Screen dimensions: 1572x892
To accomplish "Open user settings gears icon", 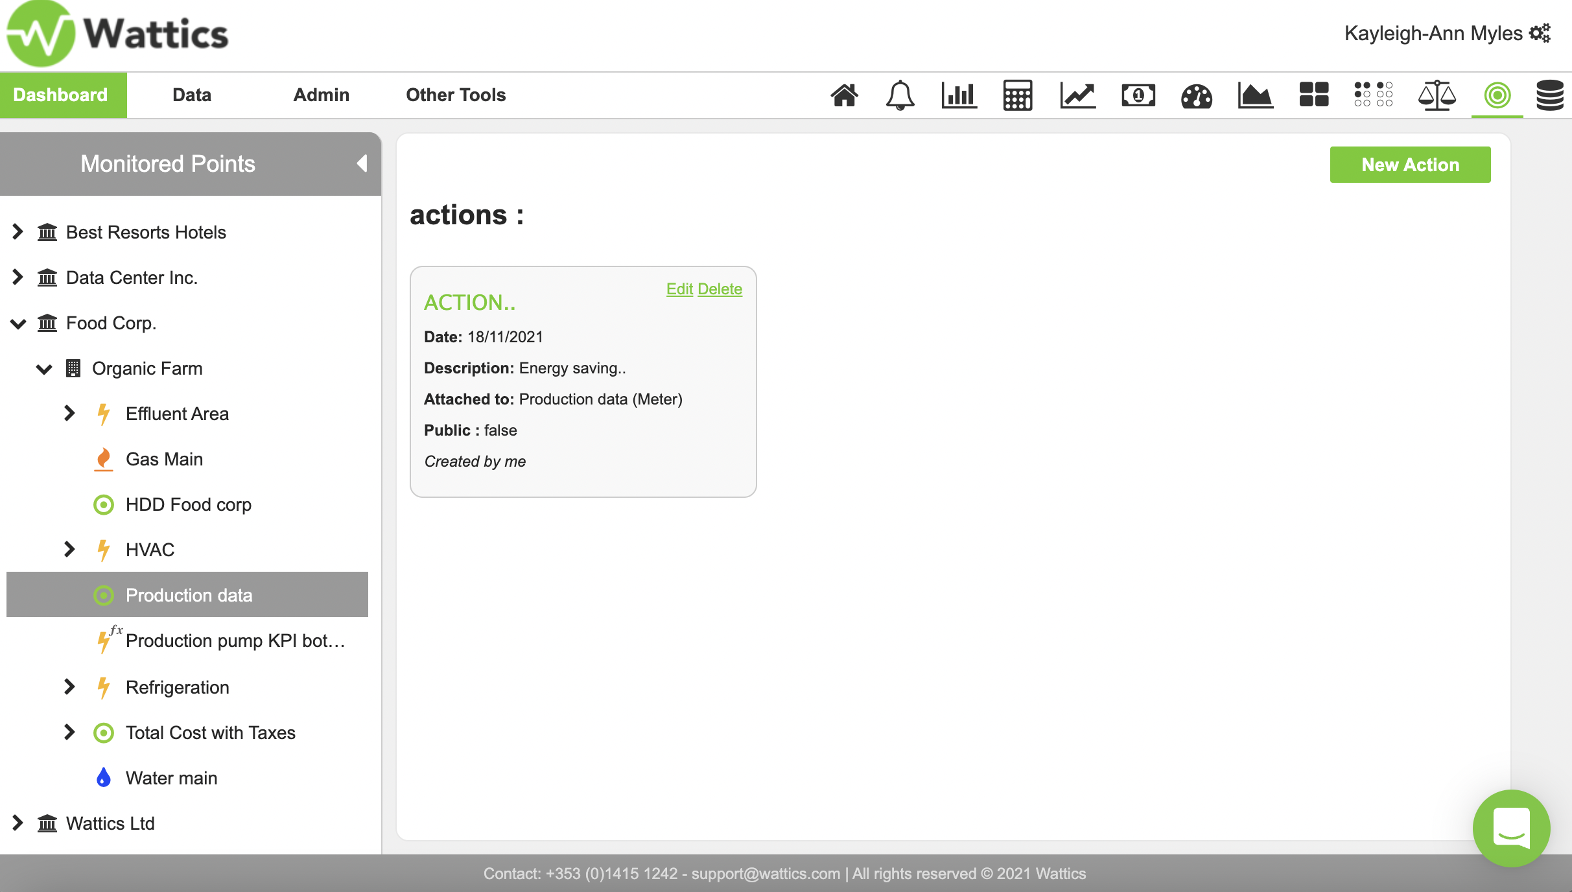I will click(1540, 33).
